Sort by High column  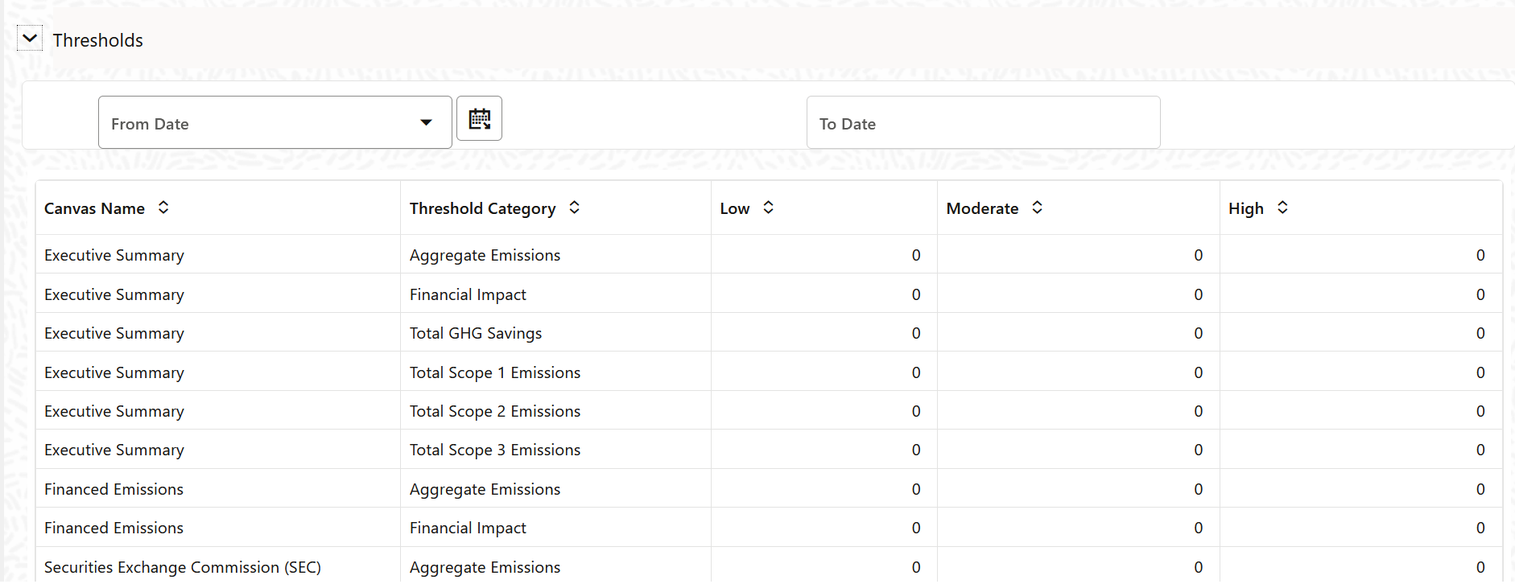[x=1282, y=208]
